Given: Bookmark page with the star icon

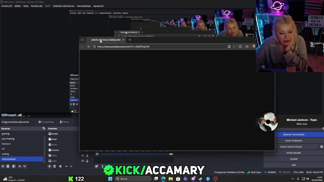Looking at the screenshot, I should click(x=234, y=47).
